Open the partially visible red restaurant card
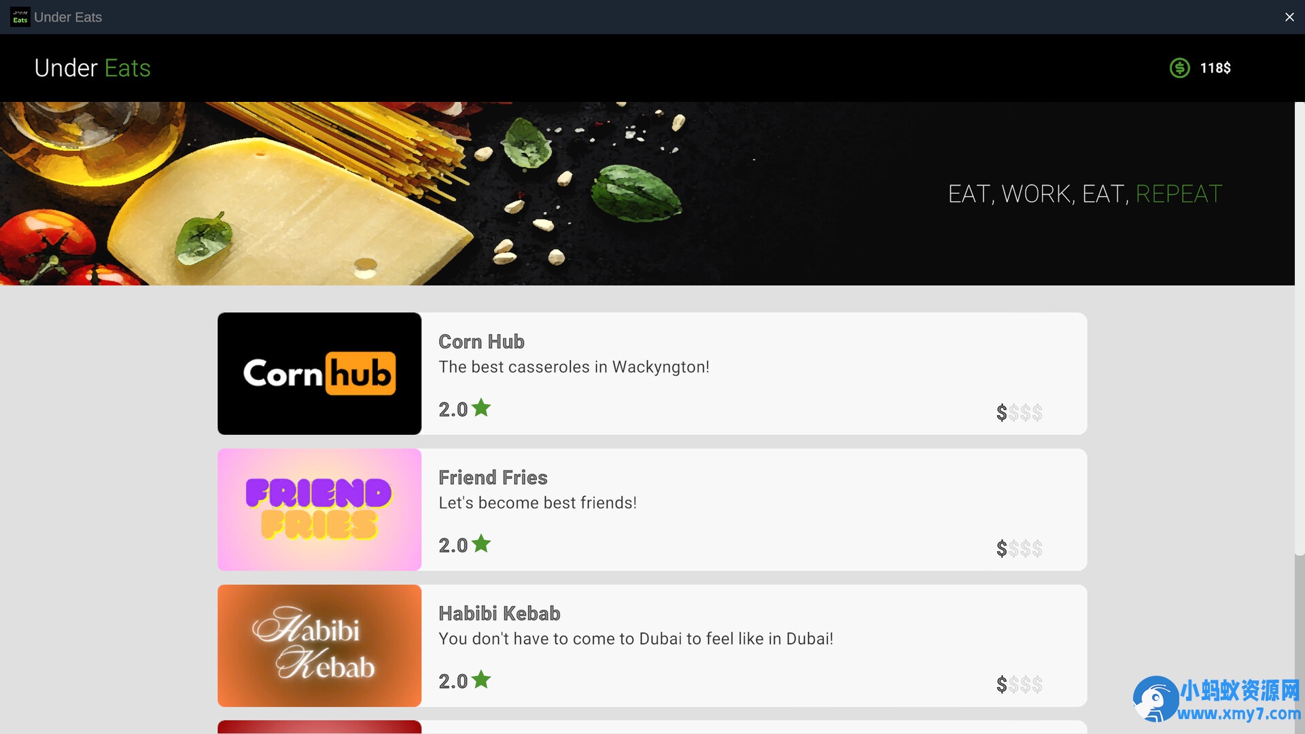Screen dimensions: 1305x734 652,727
